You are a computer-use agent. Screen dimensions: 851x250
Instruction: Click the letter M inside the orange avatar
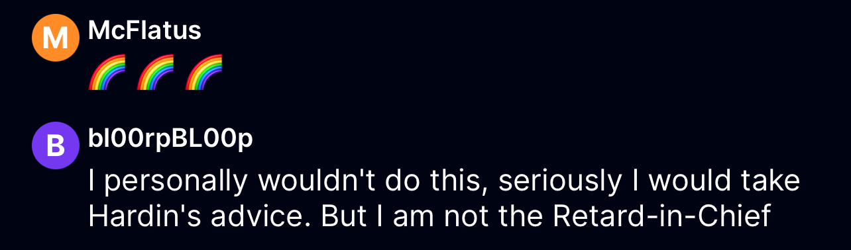pyautogui.click(x=56, y=38)
